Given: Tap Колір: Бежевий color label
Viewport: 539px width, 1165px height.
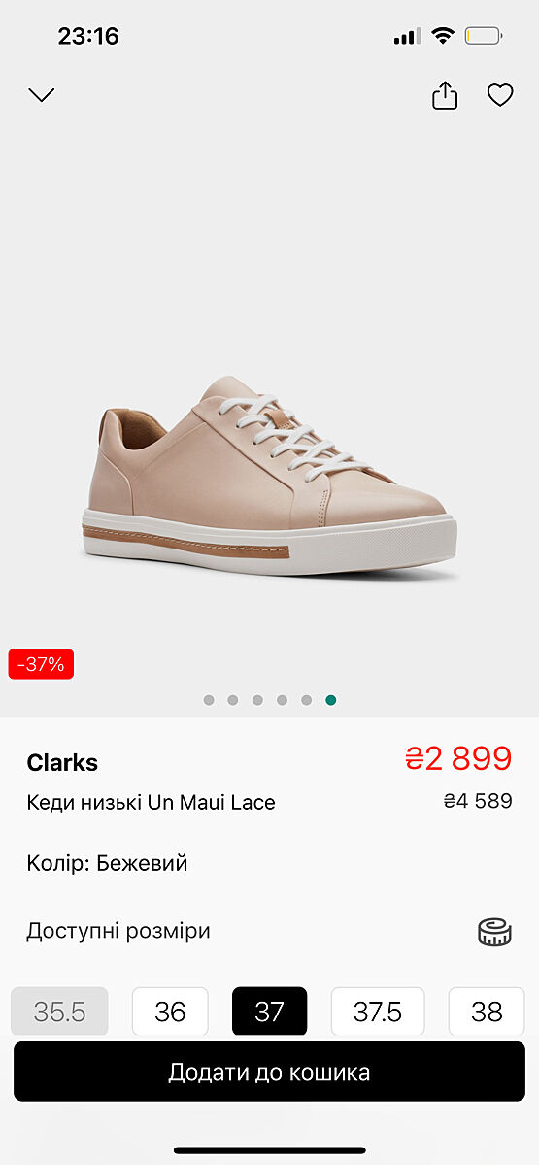Looking at the screenshot, I should [x=107, y=863].
